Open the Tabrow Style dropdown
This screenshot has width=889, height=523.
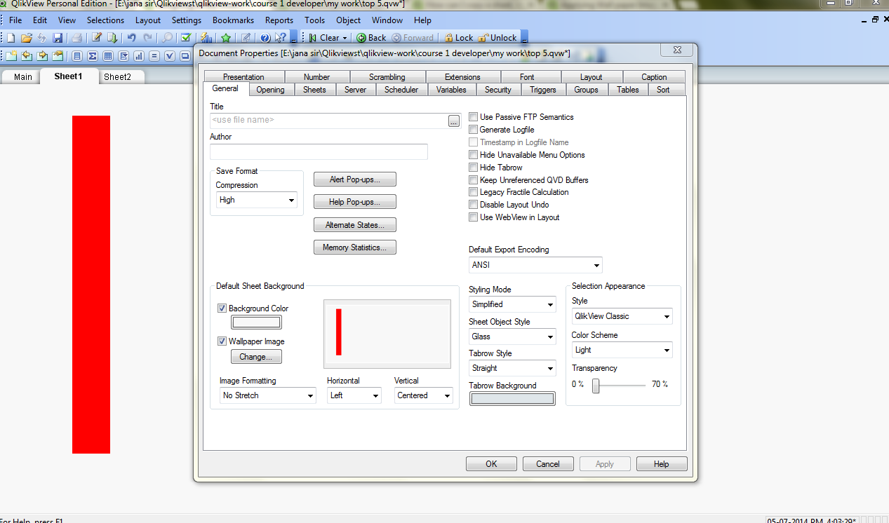coord(512,368)
